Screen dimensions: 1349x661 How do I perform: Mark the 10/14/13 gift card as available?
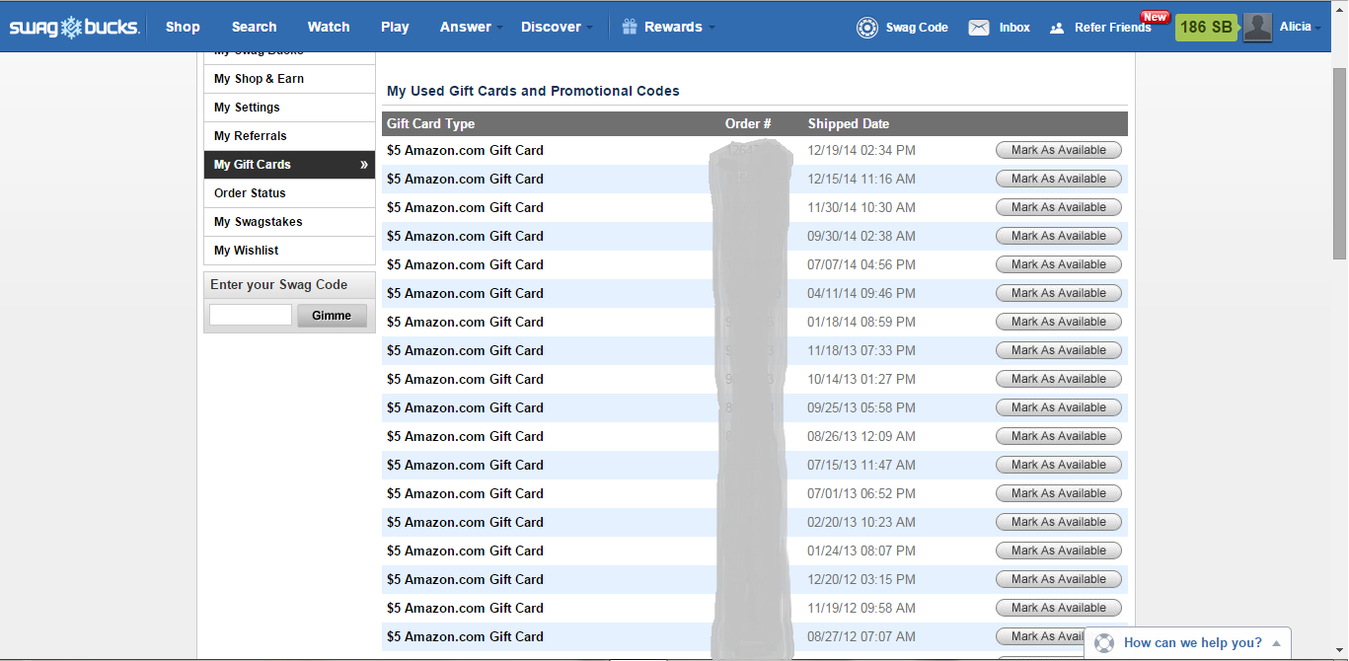1059,379
